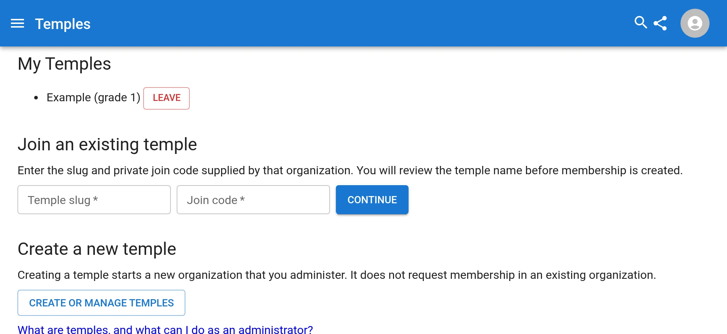Viewport: 727px width, 334px height.
Task: Focus the Temple slug field
Action: point(94,200)
